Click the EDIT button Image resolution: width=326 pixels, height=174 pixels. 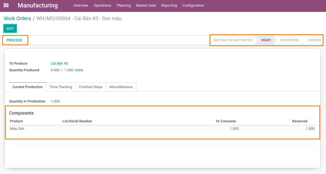(x=10, y=29)
